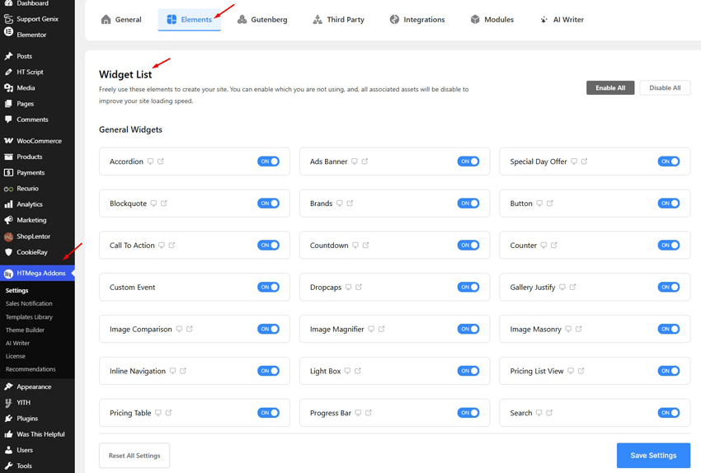
Task: Open Sales Notification submenu link
Action: pos(29,304)
